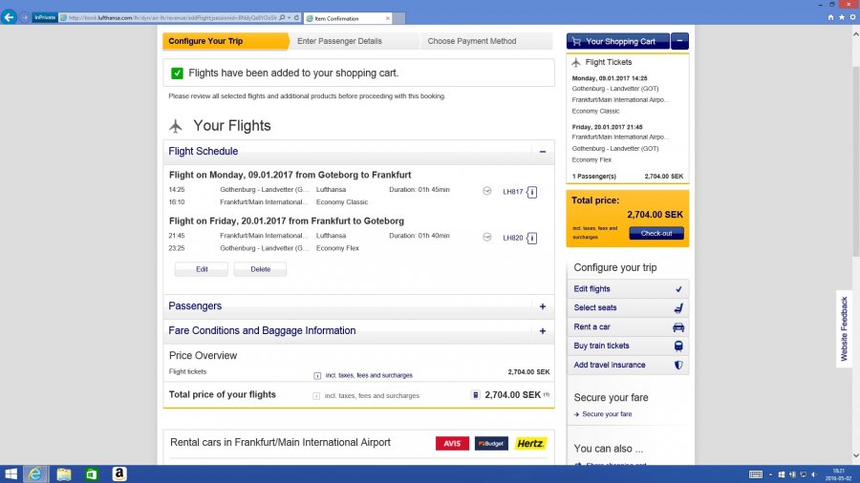Click the Add travel insurance shield icon
Viewport: 860px width, 483px height.
[x=678, y=366]
